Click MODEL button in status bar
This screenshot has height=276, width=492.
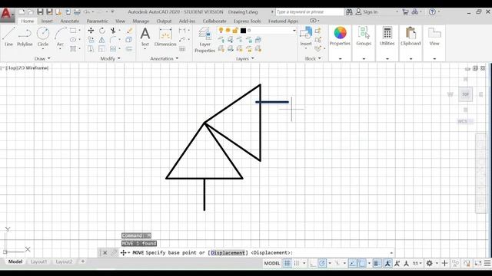click(271, 264)
